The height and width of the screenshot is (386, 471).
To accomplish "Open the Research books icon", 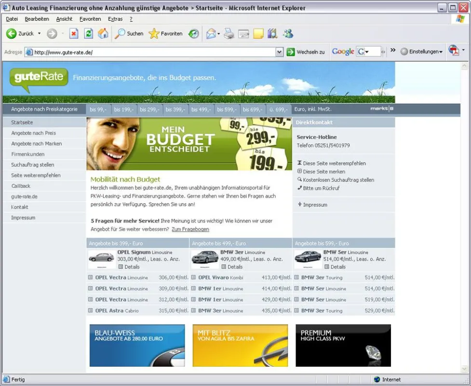I will (273, 33).
